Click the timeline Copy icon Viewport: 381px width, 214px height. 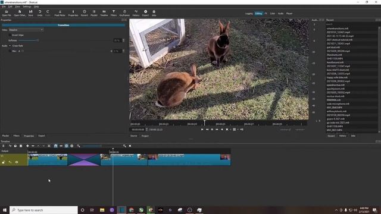(x=15, y=146)
